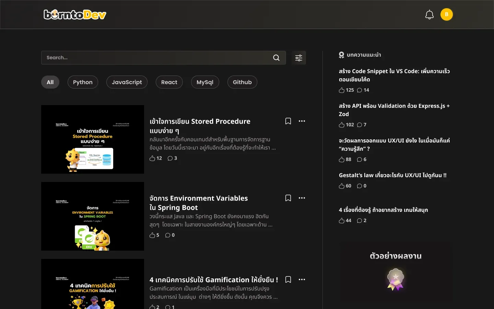Open the Express.js + Zod recommended article
This screenshot has width=494, height=309.
click(x=394, y=110)
